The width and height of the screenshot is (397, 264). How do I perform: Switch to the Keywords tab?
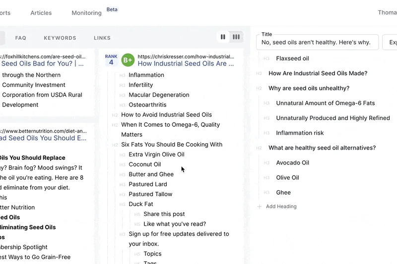click(x=60, y=38)
